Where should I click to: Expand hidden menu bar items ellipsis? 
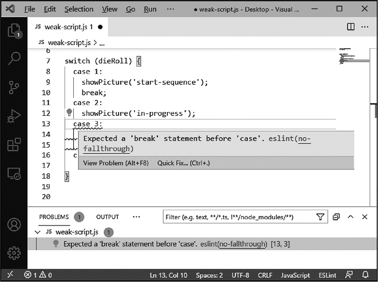[170, 9]
